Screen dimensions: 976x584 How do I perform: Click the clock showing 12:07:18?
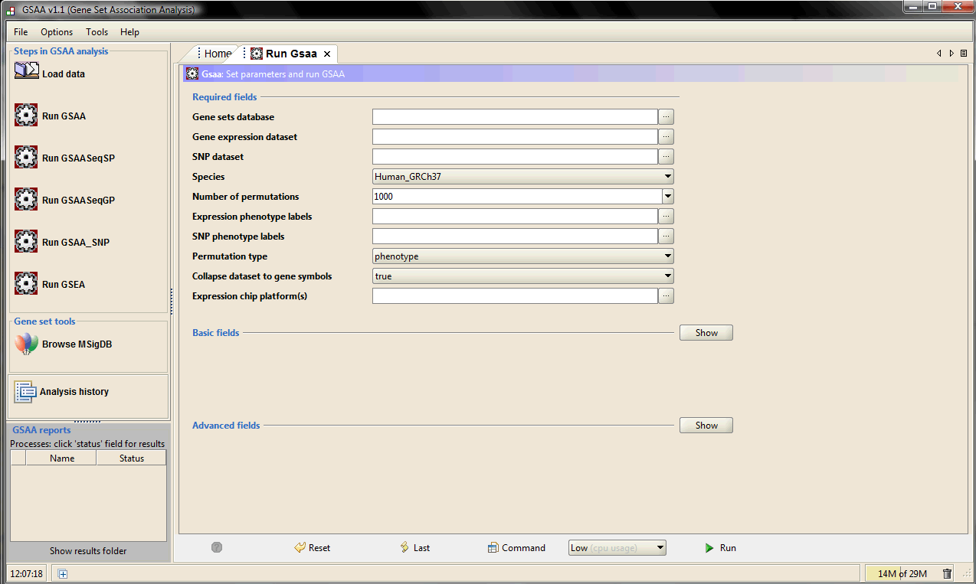pyautogui.click(x=28, y=573)
